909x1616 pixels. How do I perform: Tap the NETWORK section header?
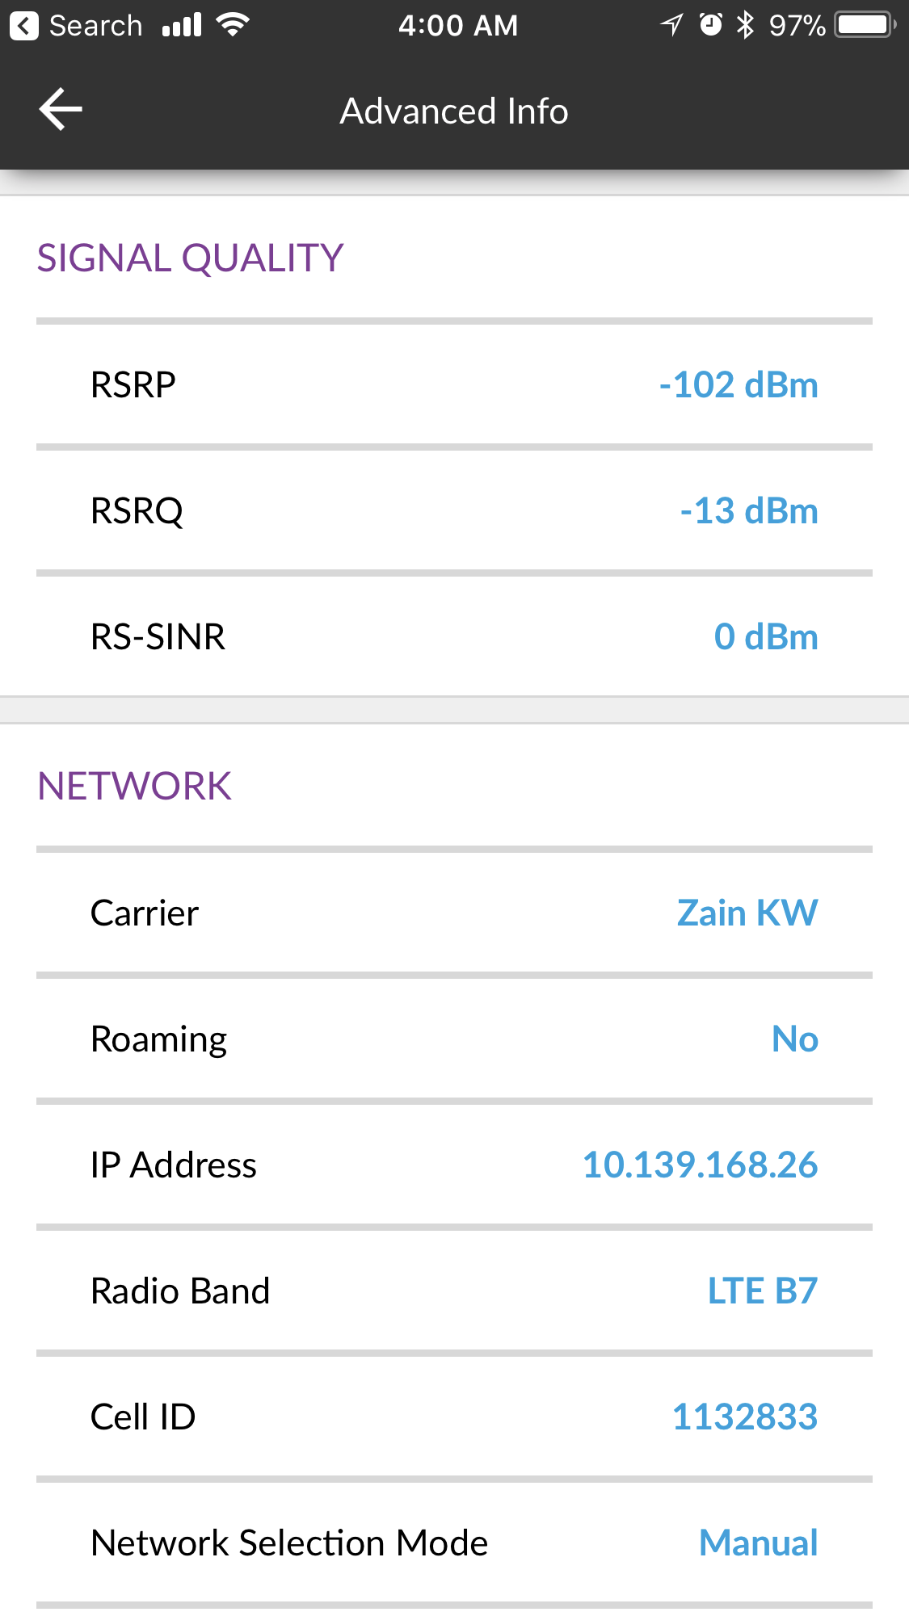tap(135, 787)
